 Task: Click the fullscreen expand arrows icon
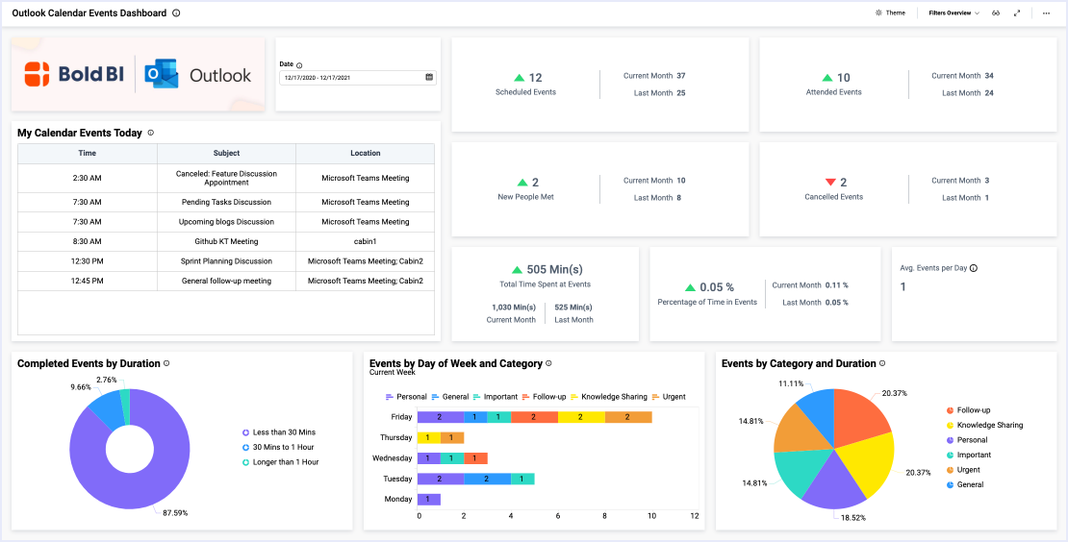tap(1017, 13)
